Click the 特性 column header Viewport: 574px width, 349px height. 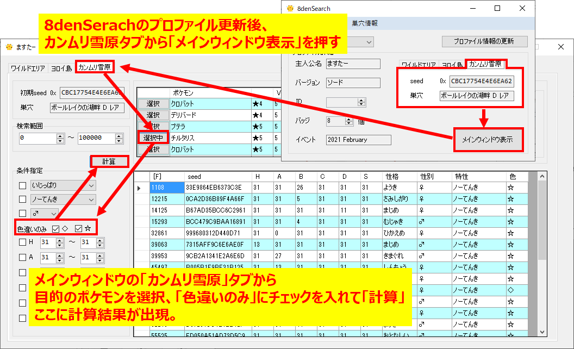[479, 177]
